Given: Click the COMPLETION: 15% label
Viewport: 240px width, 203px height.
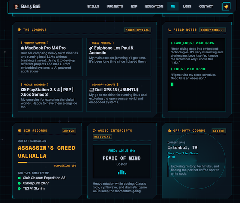Looking at the screenshot, I should tap(65, 165).
